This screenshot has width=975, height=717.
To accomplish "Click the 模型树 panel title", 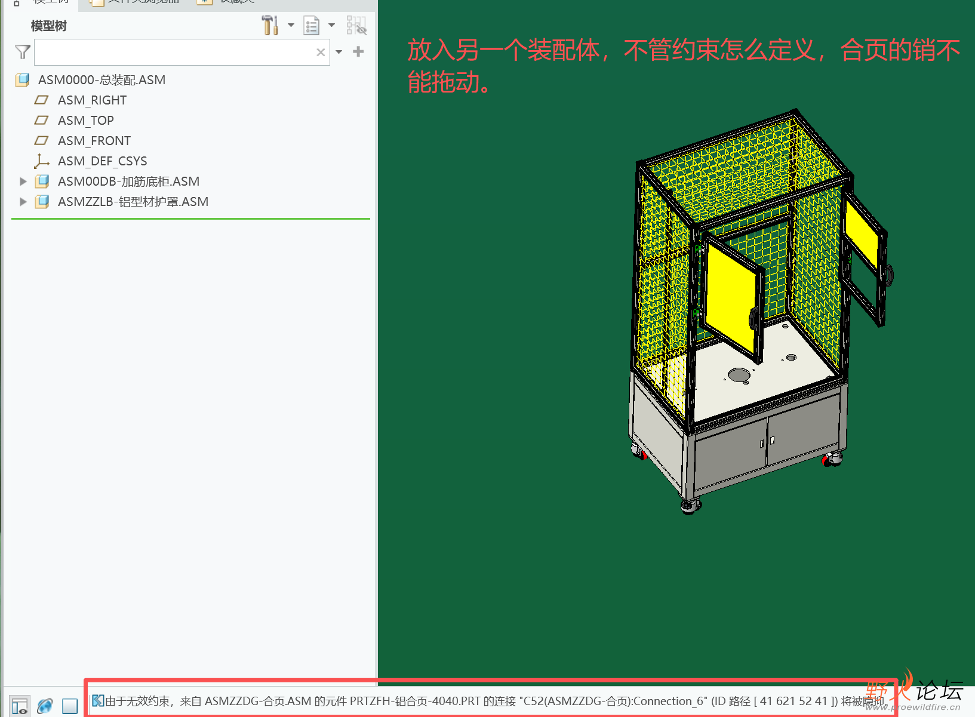I will 48,26.
